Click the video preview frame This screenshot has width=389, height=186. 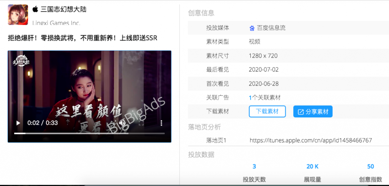click(89, 97)
